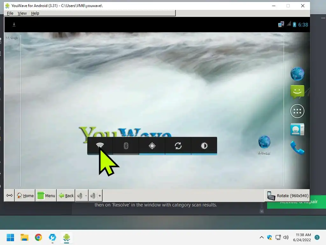326x245 pixels.
Task: Open the taskbar clock 11:38 AM
Action: (x=302, y=237)
